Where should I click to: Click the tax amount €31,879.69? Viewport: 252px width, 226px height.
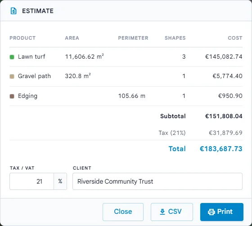coord(225,133)
